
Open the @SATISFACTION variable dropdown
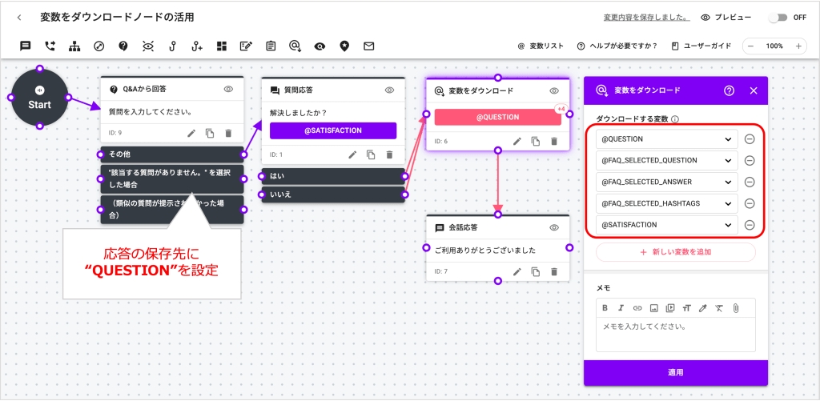click(x=666, y=226)
